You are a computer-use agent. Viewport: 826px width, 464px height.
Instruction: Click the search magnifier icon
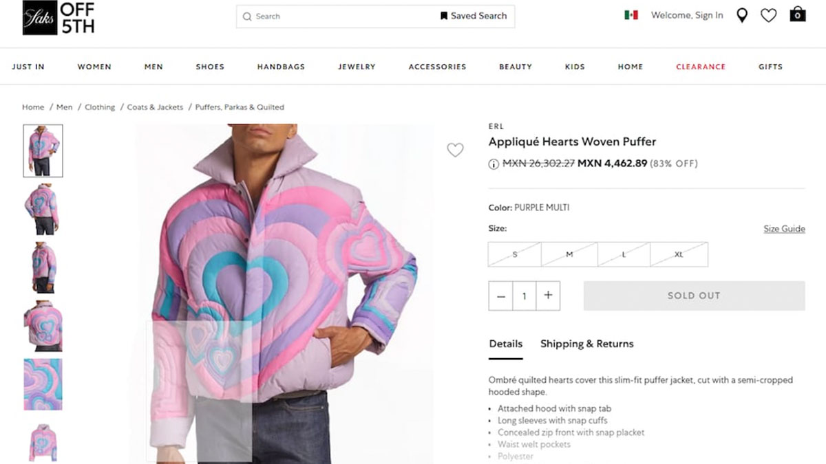point(247,16)
